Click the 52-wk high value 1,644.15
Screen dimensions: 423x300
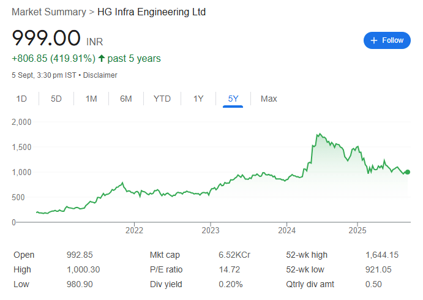382,255
